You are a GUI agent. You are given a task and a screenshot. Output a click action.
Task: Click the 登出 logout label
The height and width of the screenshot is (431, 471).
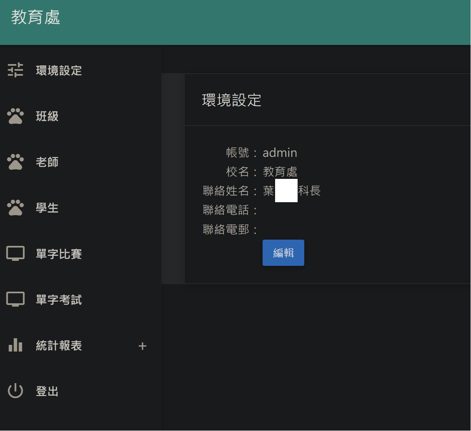point(47,391)
